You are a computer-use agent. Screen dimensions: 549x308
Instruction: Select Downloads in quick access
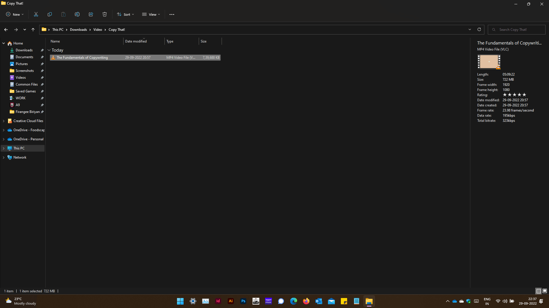24,50
